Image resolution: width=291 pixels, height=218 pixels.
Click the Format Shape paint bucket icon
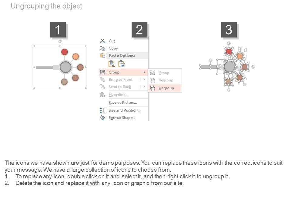click(102, 118)
